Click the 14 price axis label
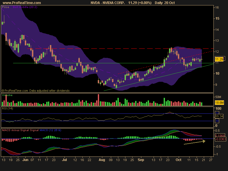The width and height of the screenshot is (228, 171). (217, 30)
